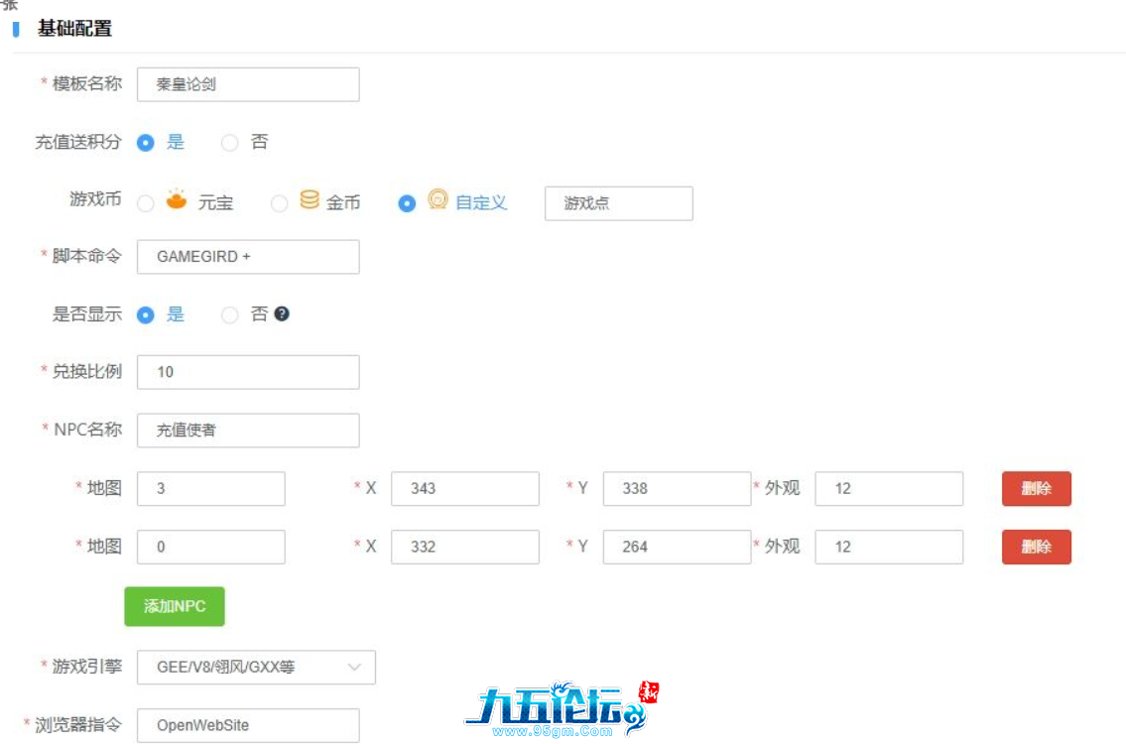Click the X field containing 332
1126x744 pixels.
click(x=465, y=547)
